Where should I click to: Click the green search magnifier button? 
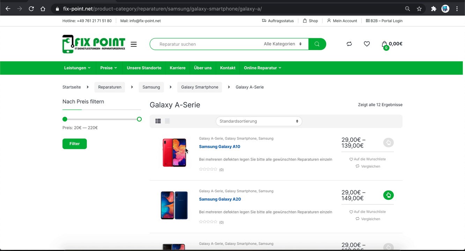click(x=317, y=44)
